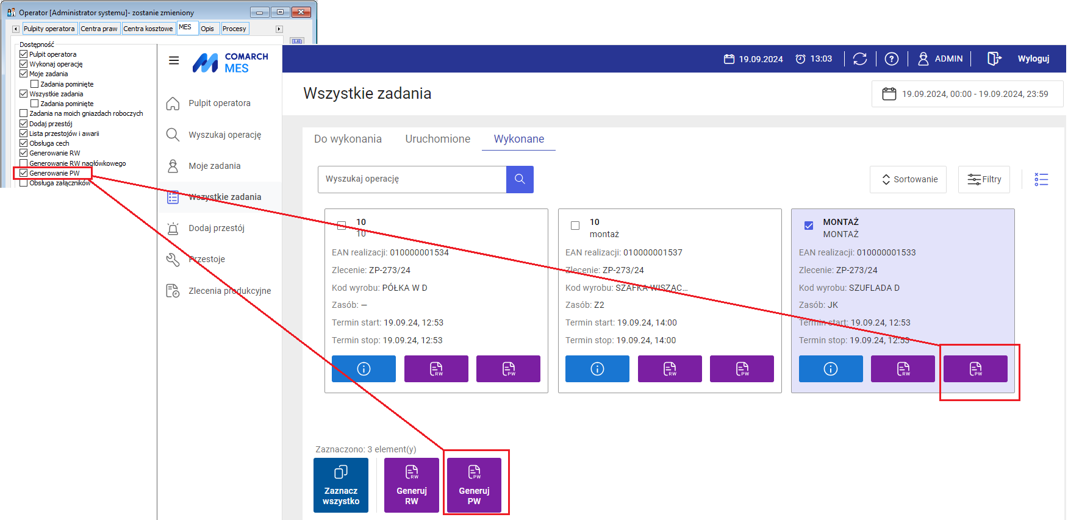Click the ADMIN user icon
1068x520 pixels.
coord(923,59)
